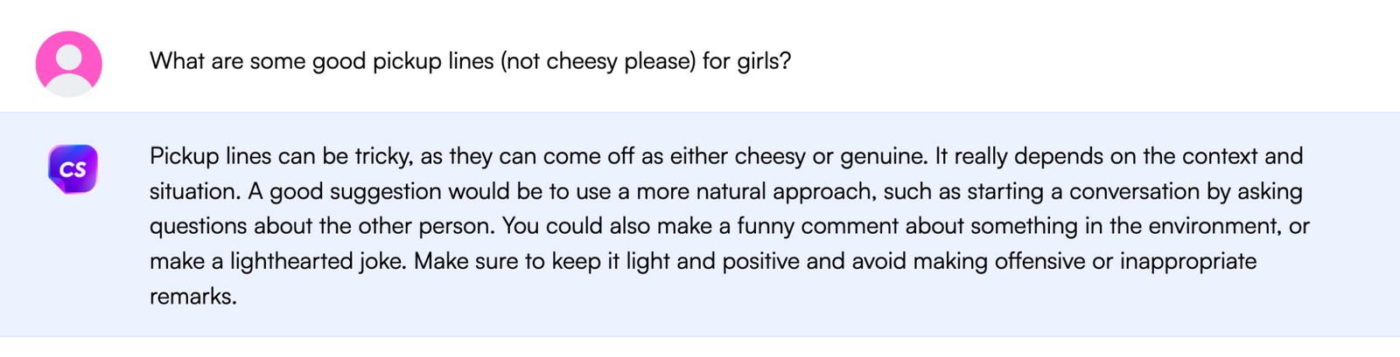The width and height of the screenshot is (1400, 357).
Task: Click "remarks." on the last response line
Action: pos(192,296)
